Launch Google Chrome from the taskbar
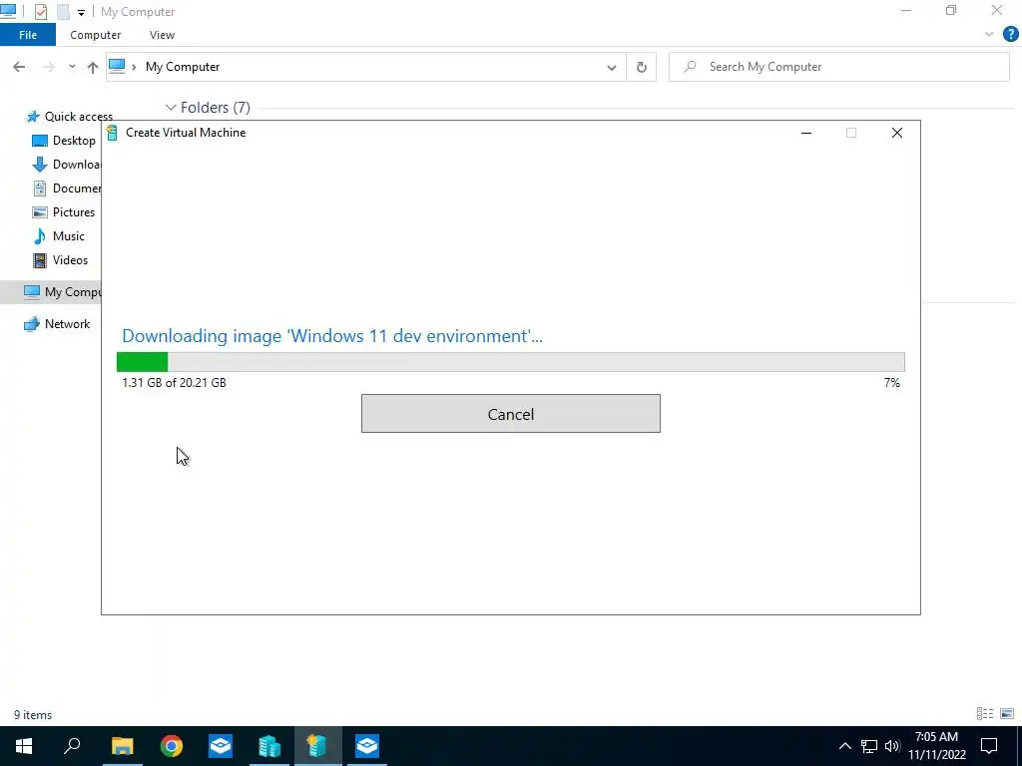Screen dimensions: 1022x766 (172, 746)
